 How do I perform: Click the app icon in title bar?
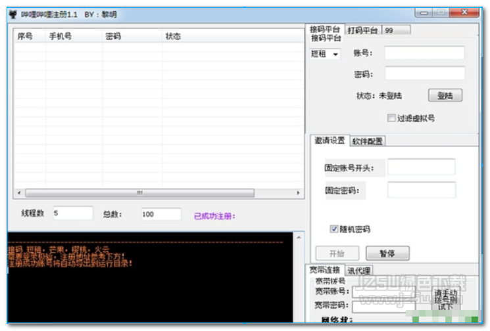point(12,14)
